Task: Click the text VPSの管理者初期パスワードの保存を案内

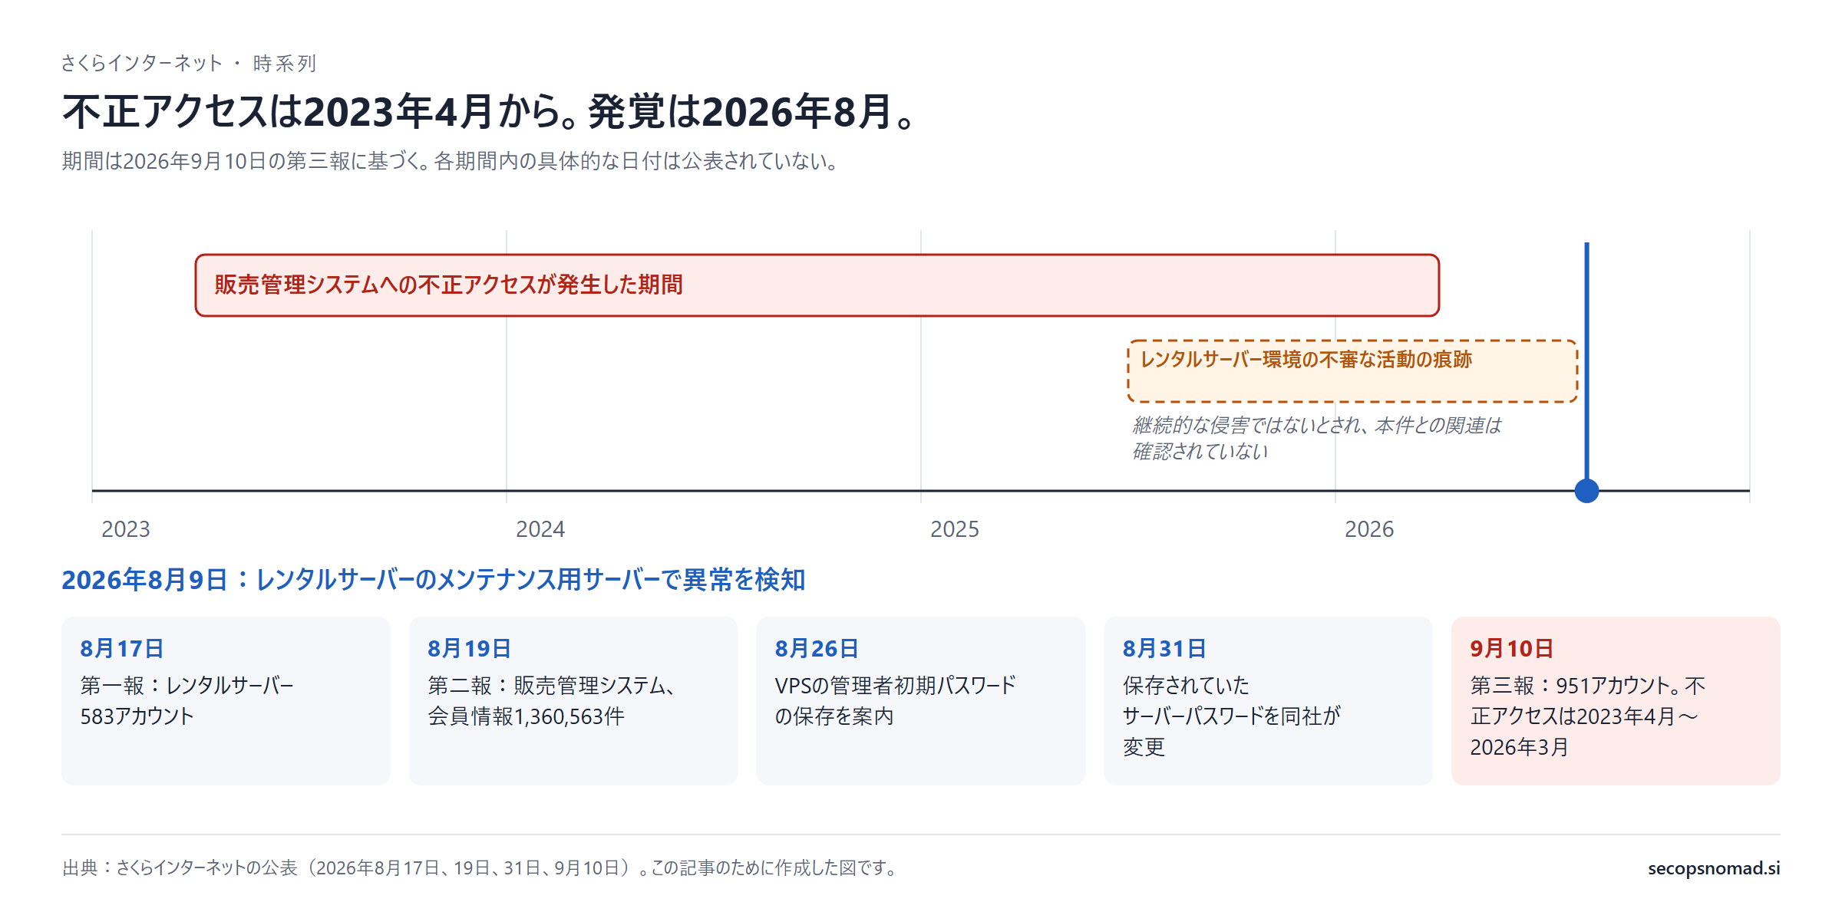Action: click(x=896, y=700)
